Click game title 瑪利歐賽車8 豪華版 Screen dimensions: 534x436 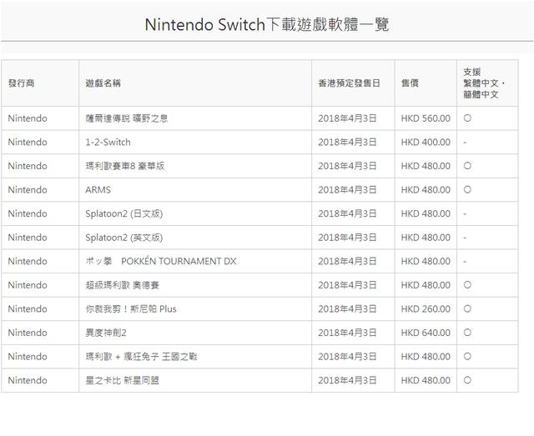click(x=124, y=166)
